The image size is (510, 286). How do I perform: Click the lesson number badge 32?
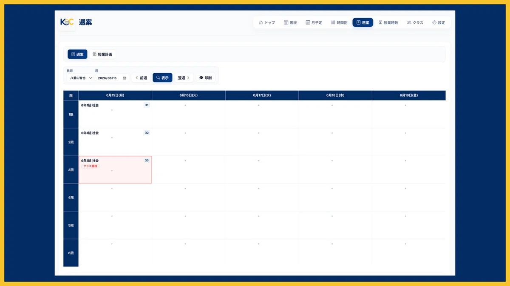(147, 133)
